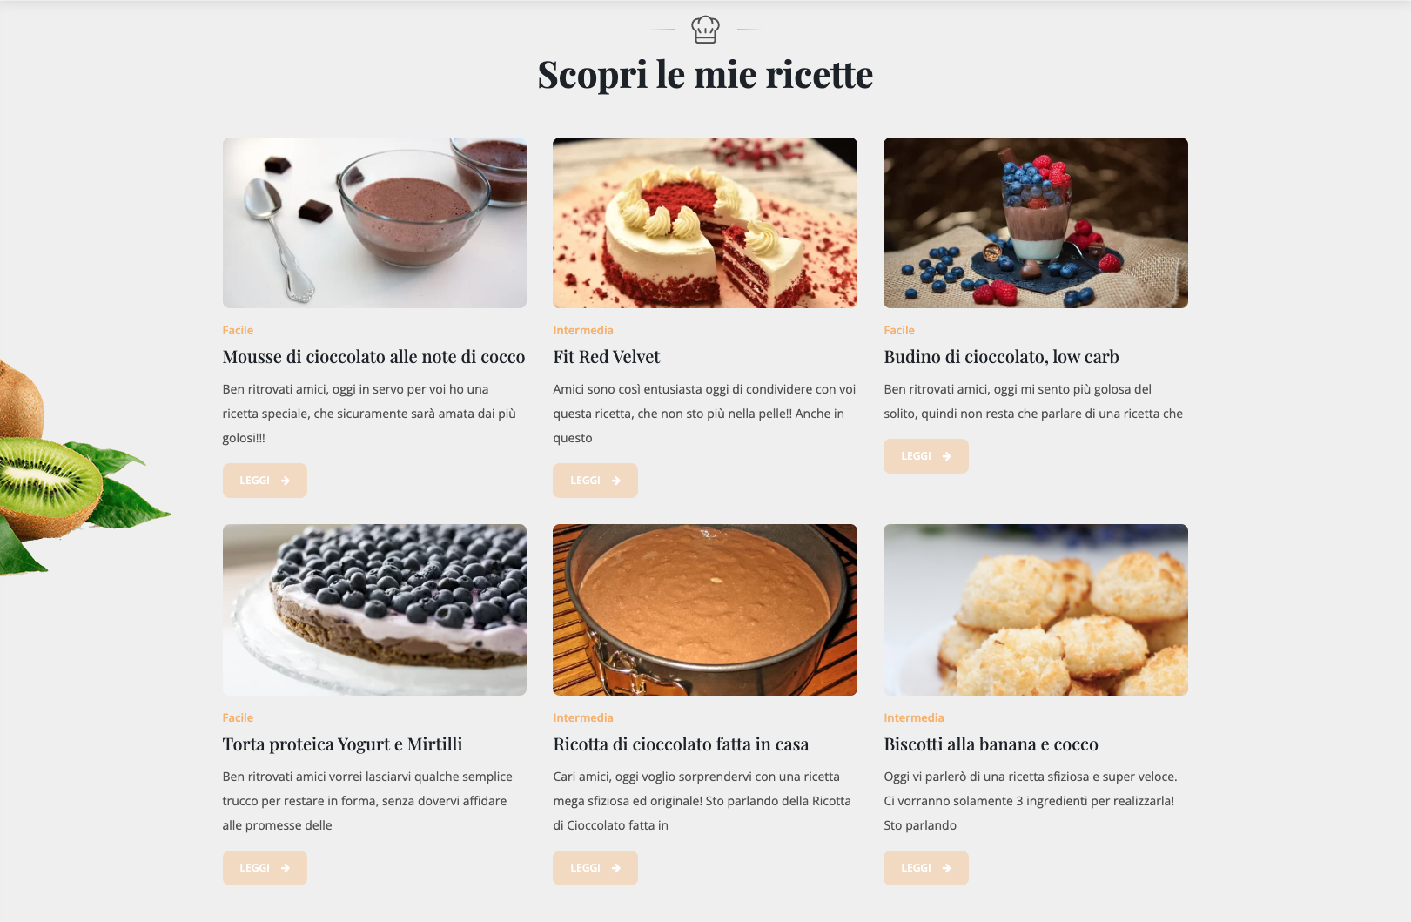Click the chef hat icon above heading

click(x=705, y=30)
